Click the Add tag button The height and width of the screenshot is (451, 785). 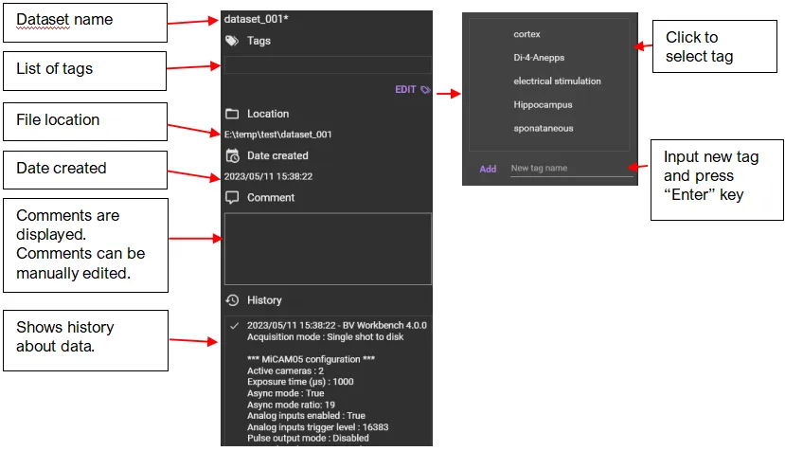pos(488,169)
